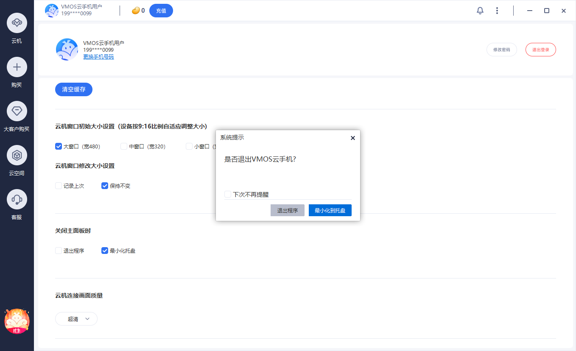Viewport: 576px width, 351px height.
Task: Select the 小窗口 checkbox
Action: (189, 146)
